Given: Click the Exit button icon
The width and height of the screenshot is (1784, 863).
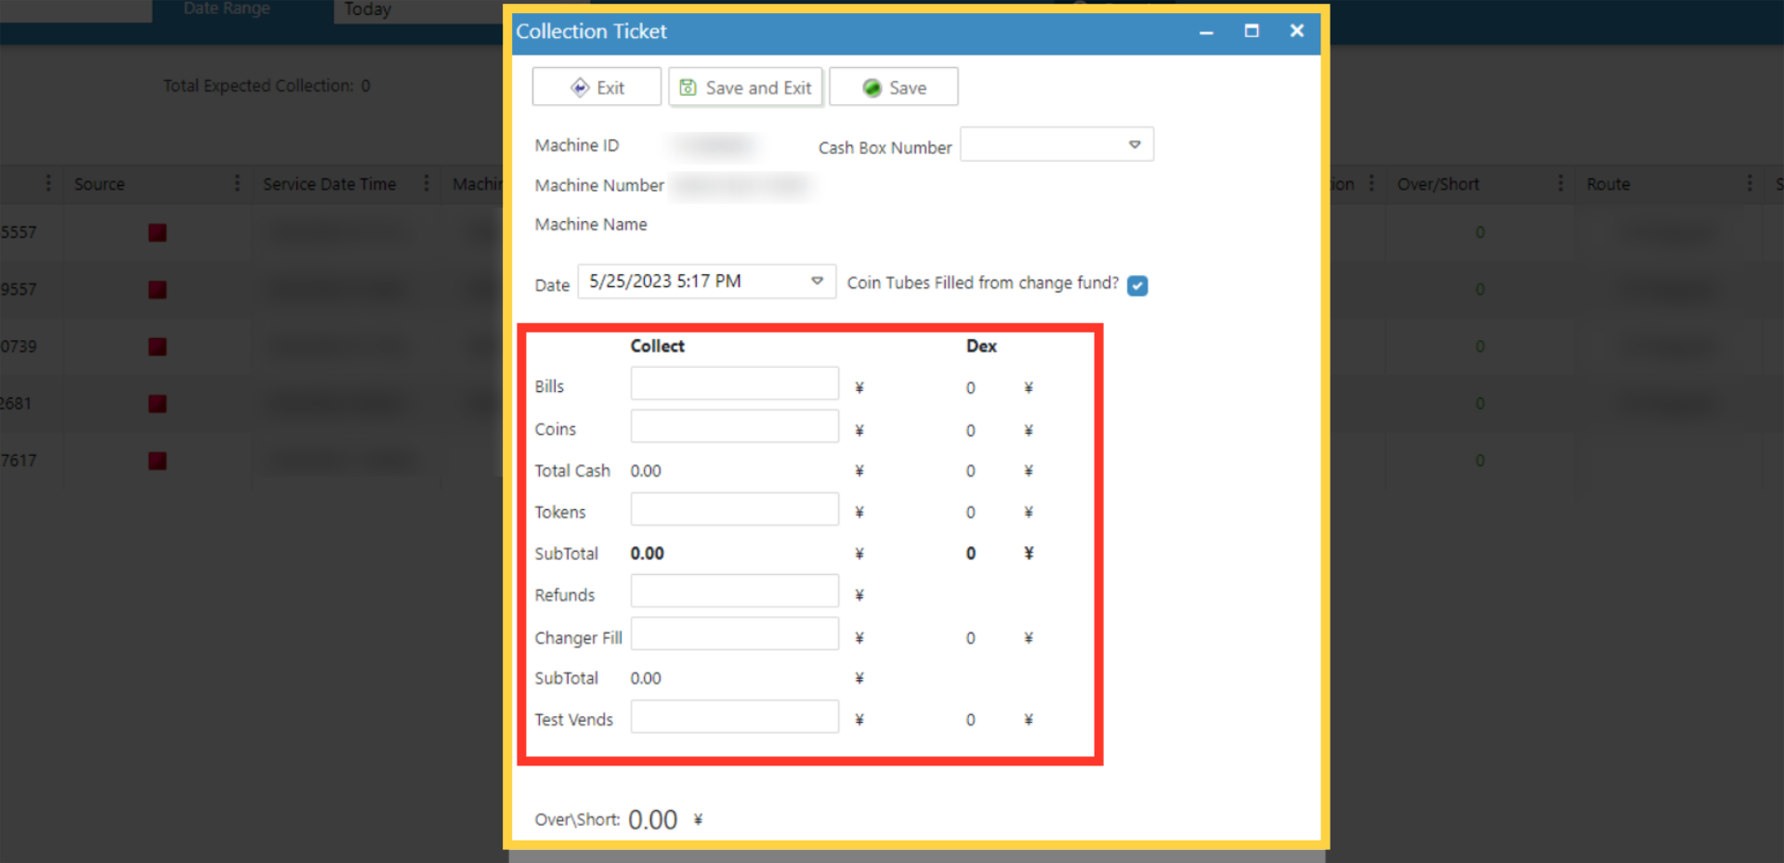Looking at the screenshot, I should (x=580, y=87).
